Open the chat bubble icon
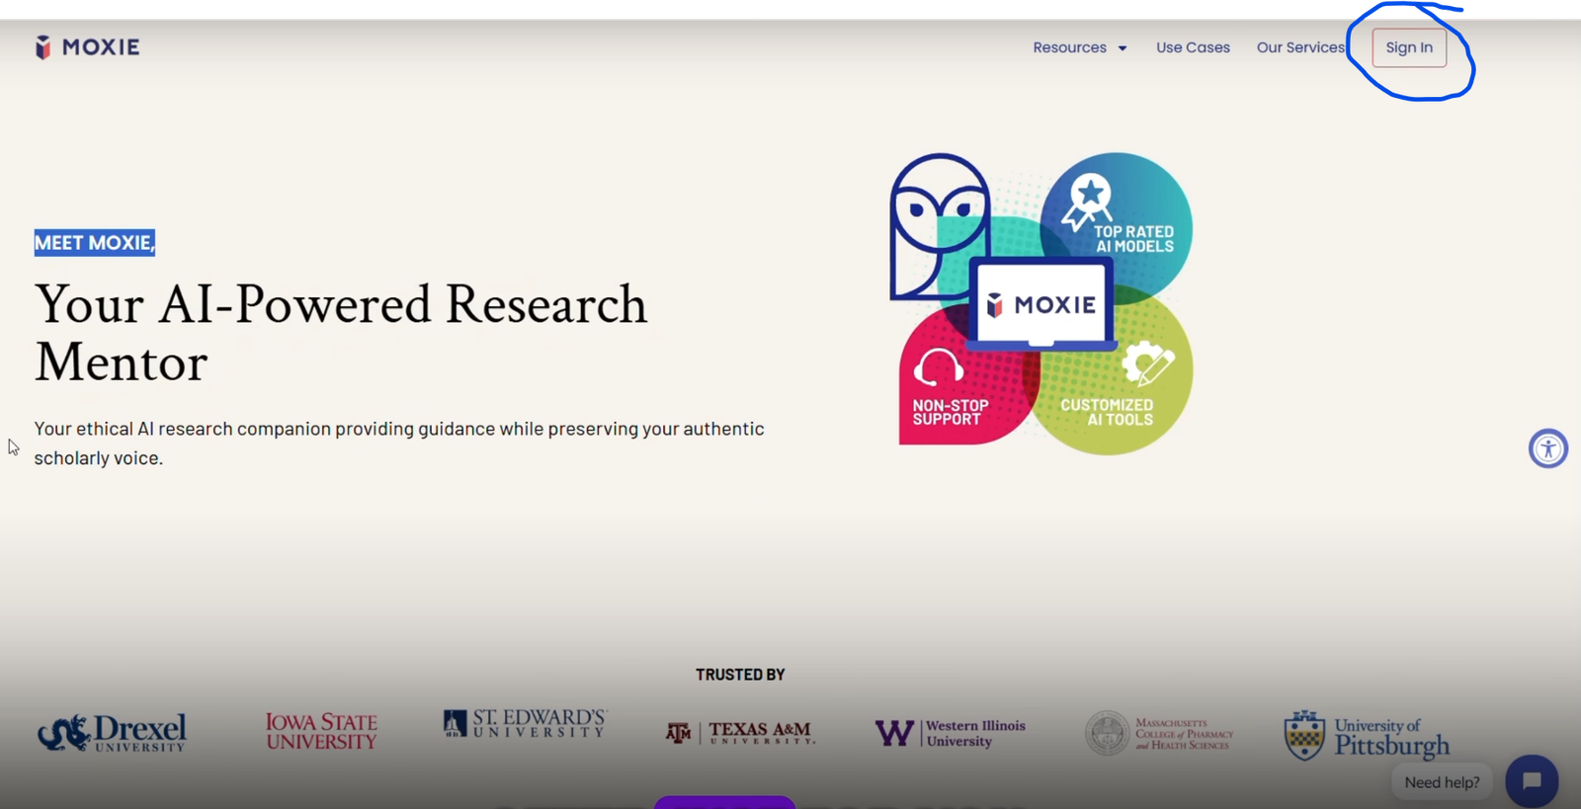Viewport: 1581px width, 809px height. (x=1532, y=781)
